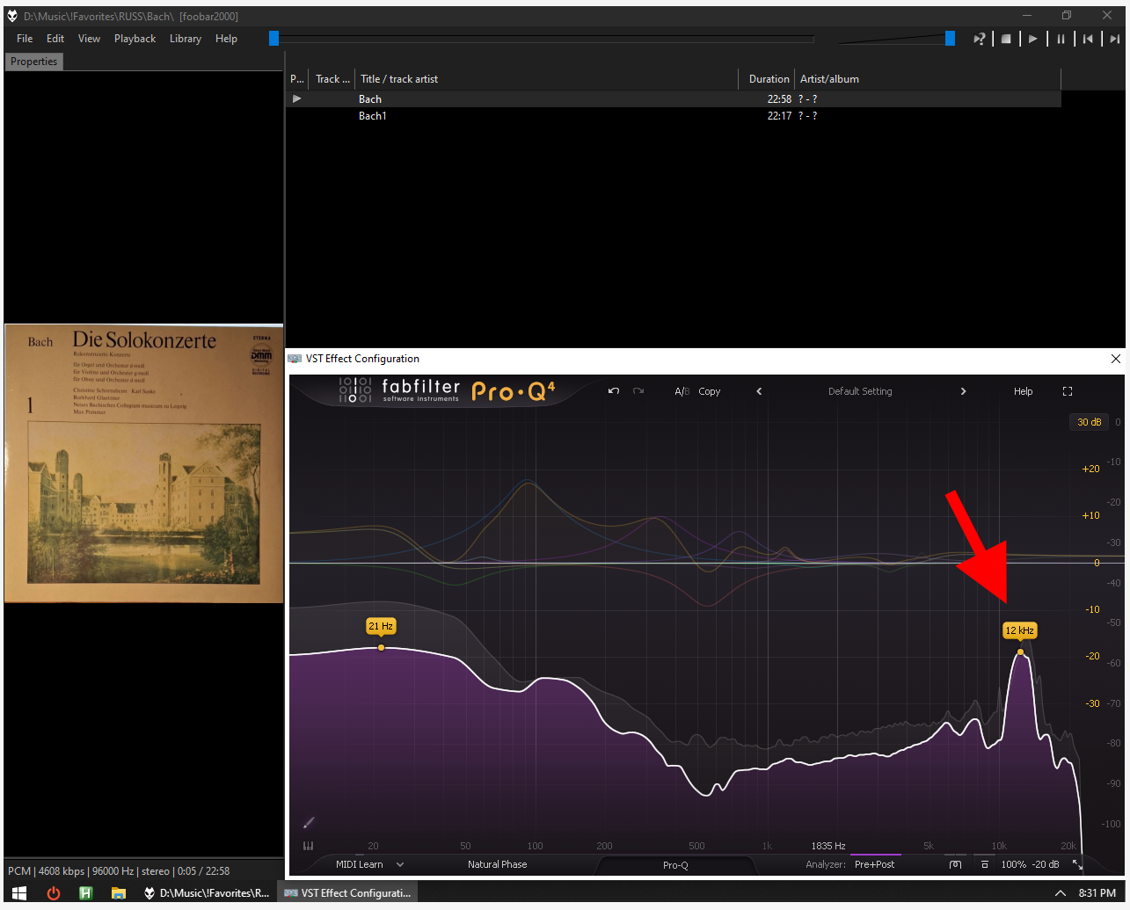Start playback with the Play button
Image resolution: width=1130 pixels, height=910 pixels.
[1033, 39]
